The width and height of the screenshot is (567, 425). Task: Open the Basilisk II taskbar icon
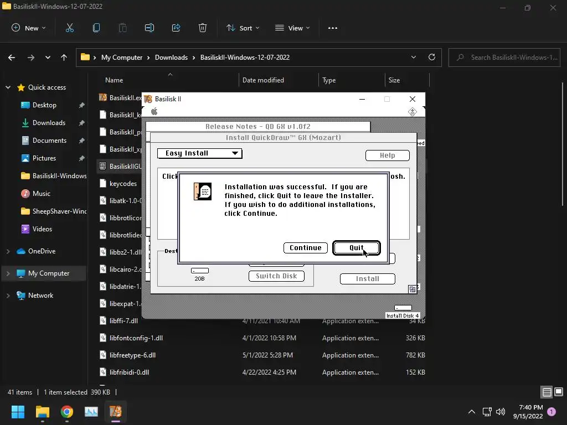pyautogui.click(x=116, y=412)
